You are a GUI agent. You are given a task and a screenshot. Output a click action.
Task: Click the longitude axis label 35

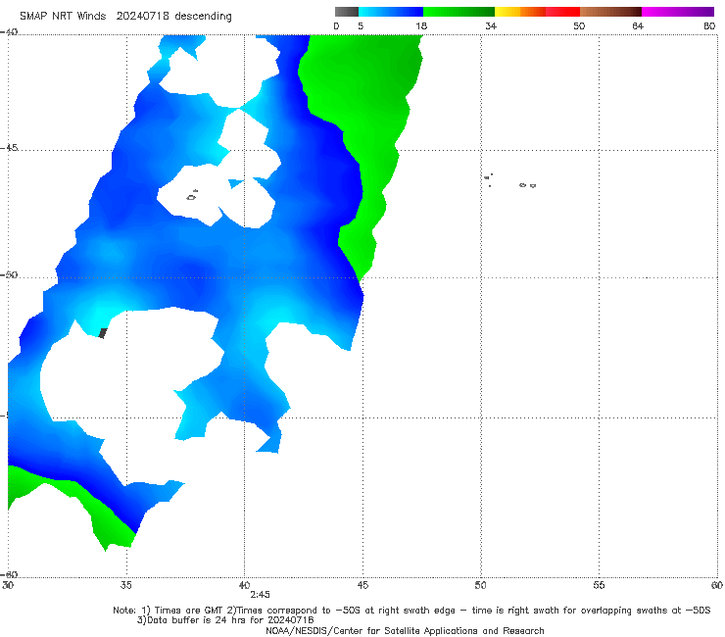pos(125,585)
